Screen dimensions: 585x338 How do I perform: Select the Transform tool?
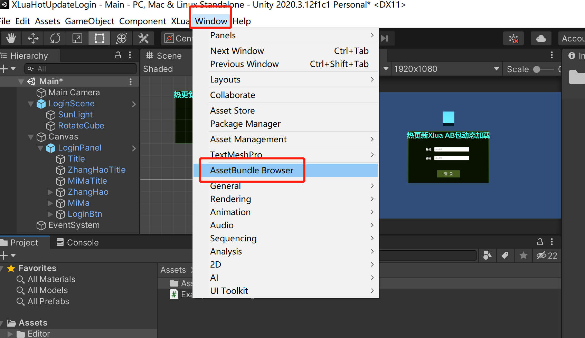122,38
